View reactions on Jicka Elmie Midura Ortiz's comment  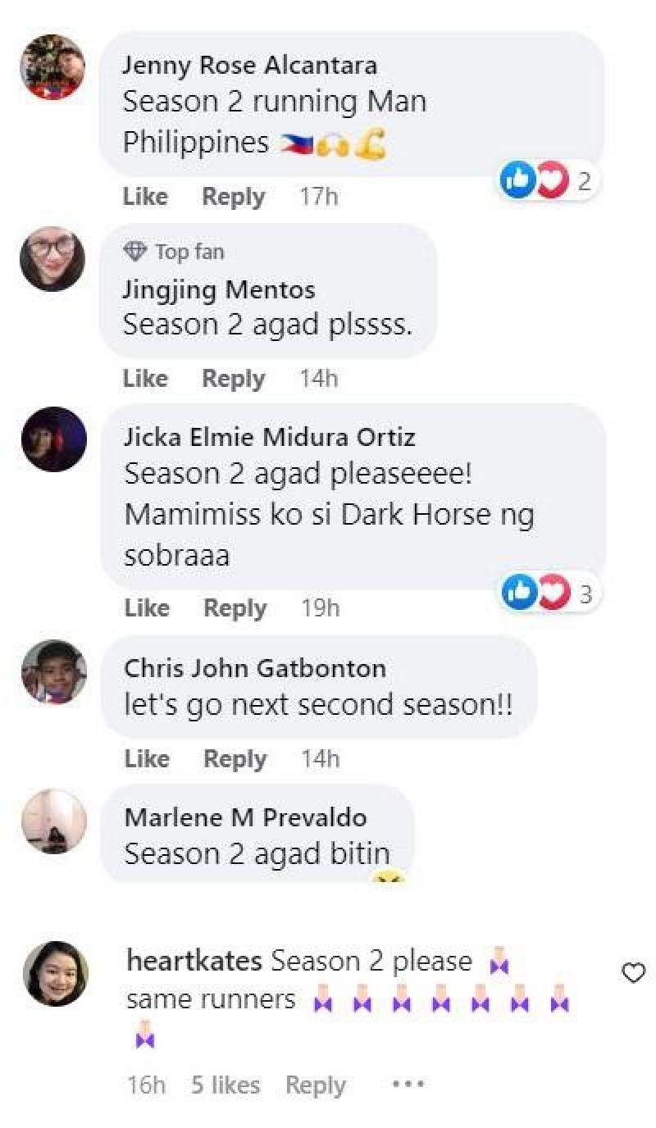pos(549,593)
